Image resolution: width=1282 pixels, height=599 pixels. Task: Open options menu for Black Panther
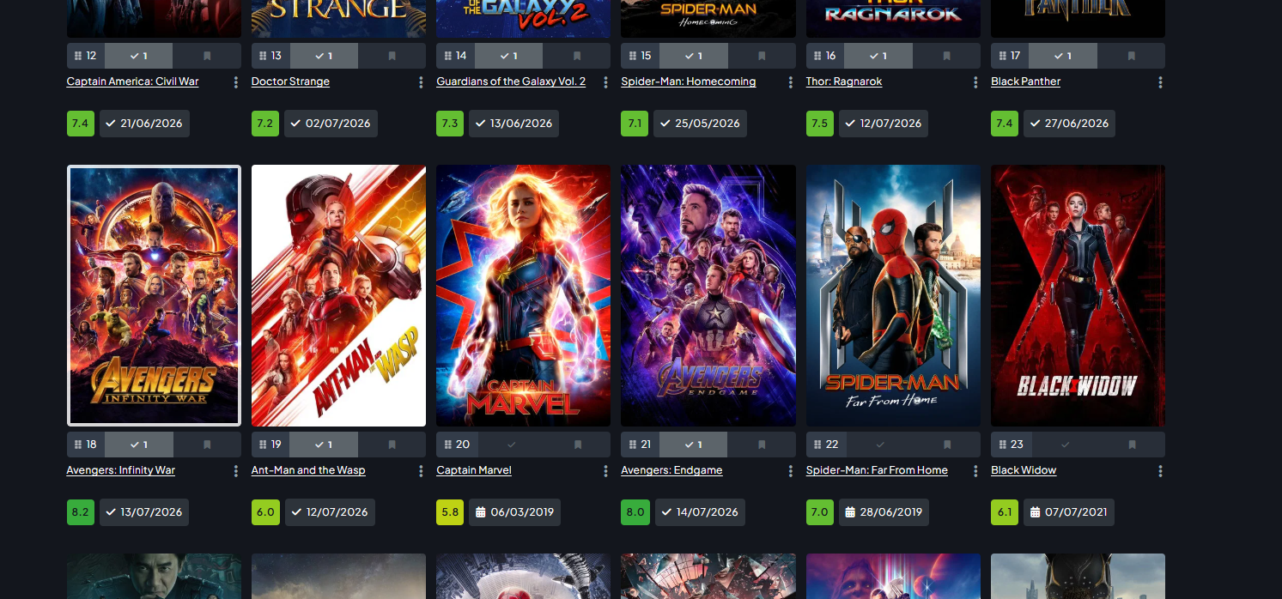(x=1160, y=82)
